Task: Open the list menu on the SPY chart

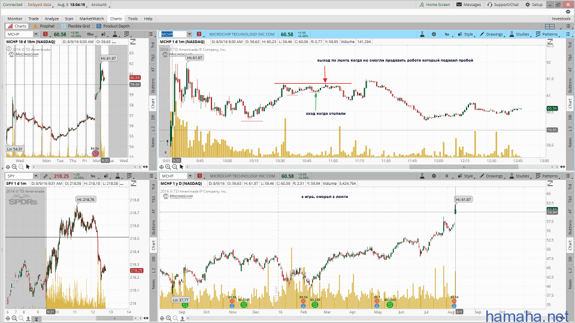Action: 151,176
